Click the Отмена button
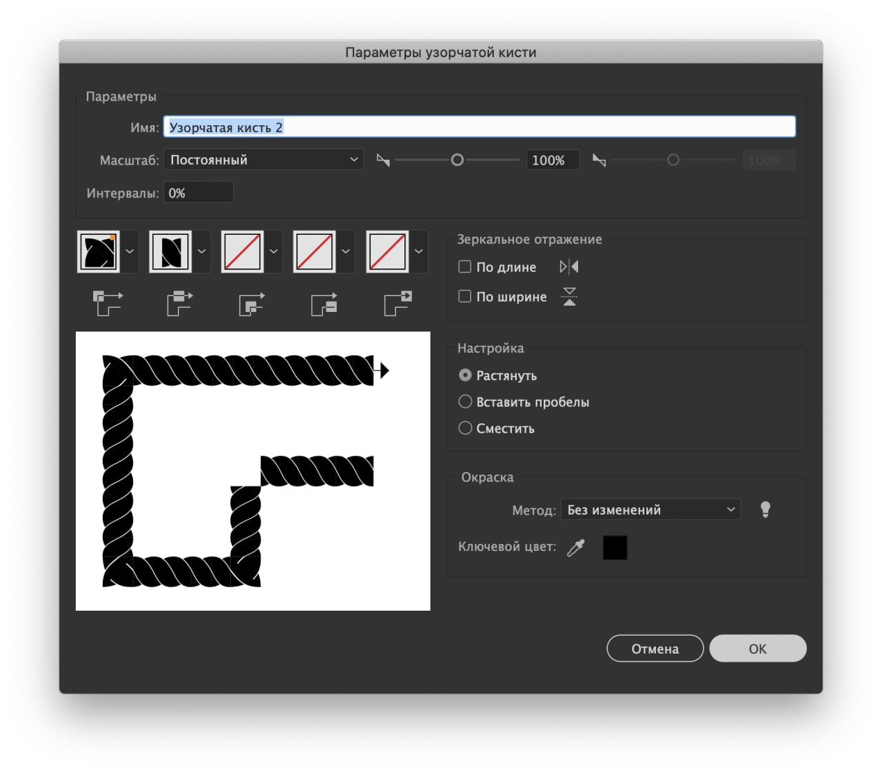The height and width of the screenshot is (772, 882). [655, 648]
